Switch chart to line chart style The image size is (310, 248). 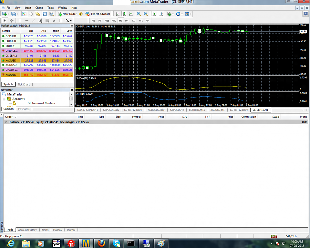point(131,14)
